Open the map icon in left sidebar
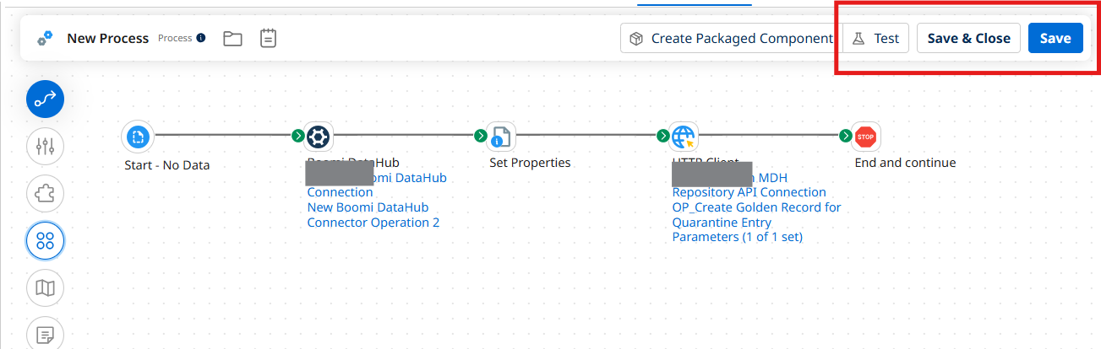The image size is (1101, 349). click(x=46, y=288)
